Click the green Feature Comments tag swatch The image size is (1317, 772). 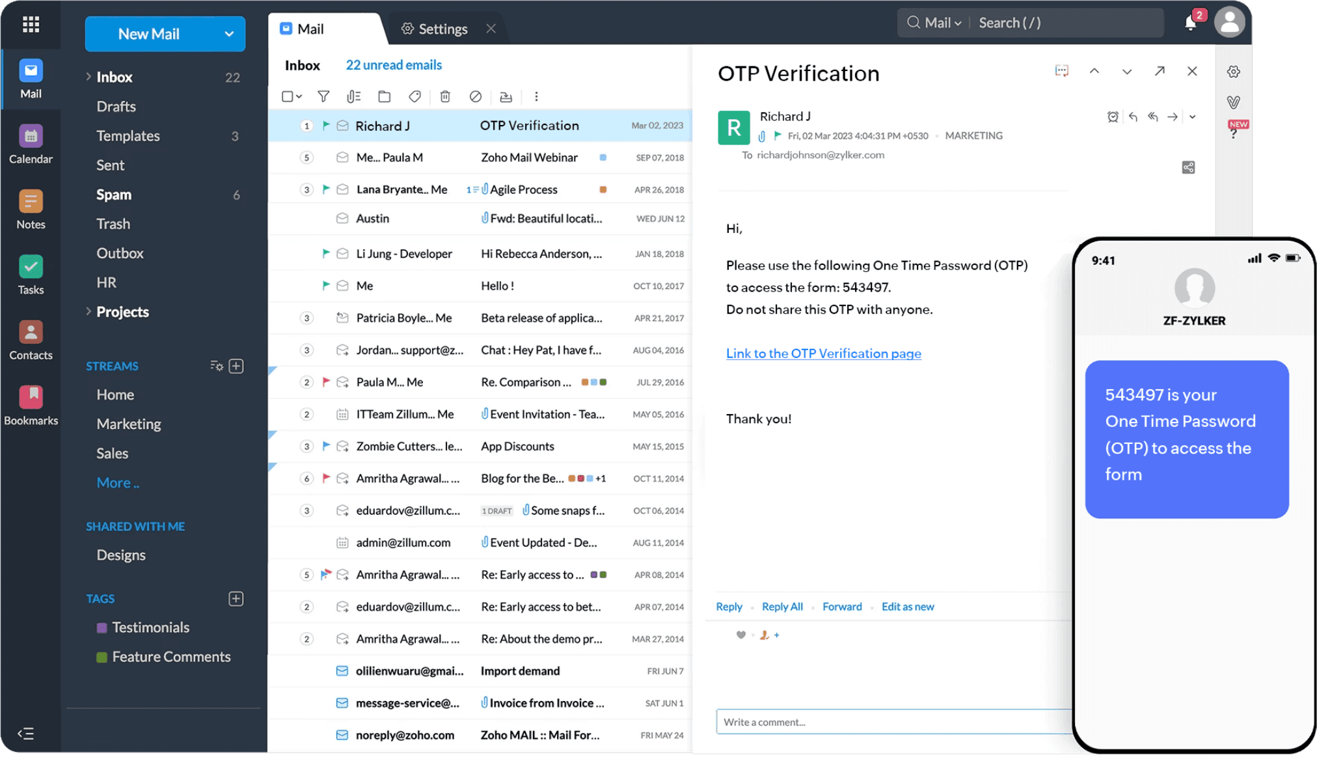(102, 657)
